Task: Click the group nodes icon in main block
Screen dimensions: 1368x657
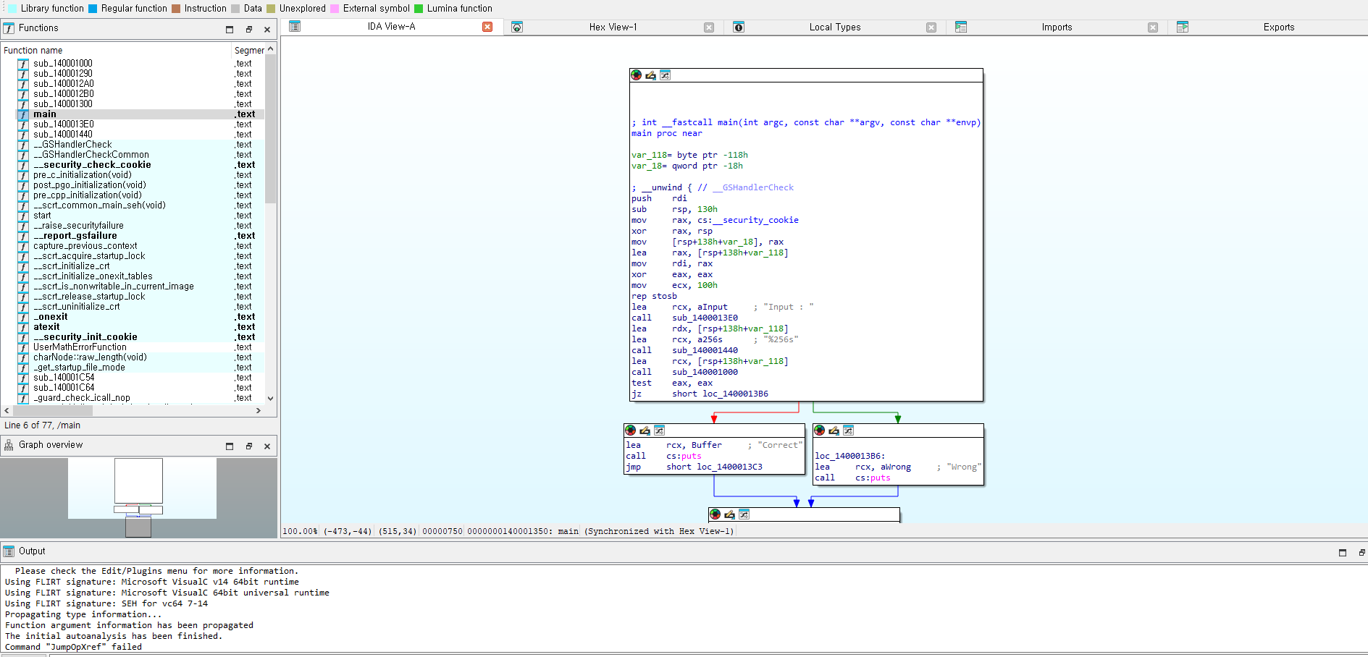Action: pos(665,75)
